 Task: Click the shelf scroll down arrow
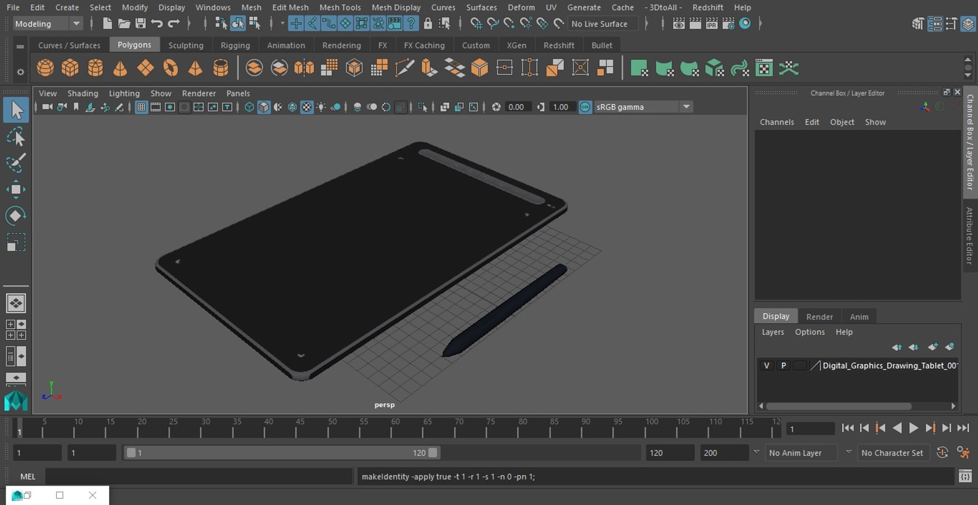coord(968,76)
